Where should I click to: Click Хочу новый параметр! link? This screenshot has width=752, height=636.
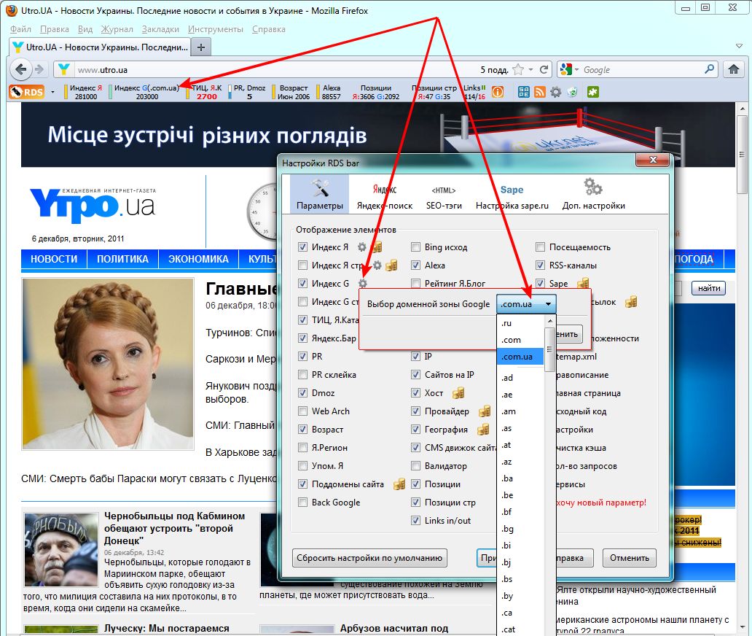(x=601, y=503)
